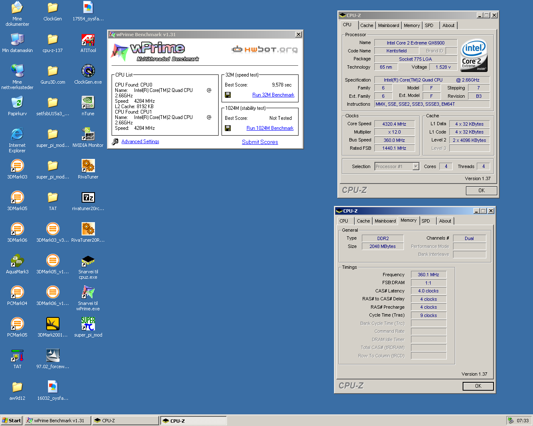Click the Multiplier value x 12.0
The height and width of the screenshot is (426, 533).
(394, 132)
